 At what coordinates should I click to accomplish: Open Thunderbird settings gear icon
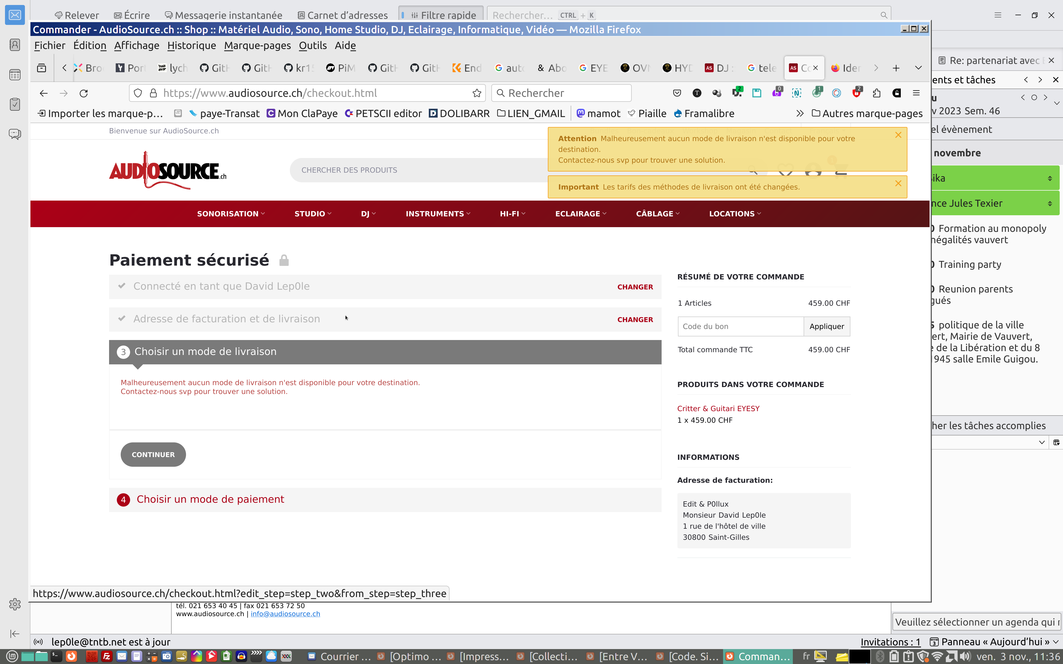click(x=15, y=604)
